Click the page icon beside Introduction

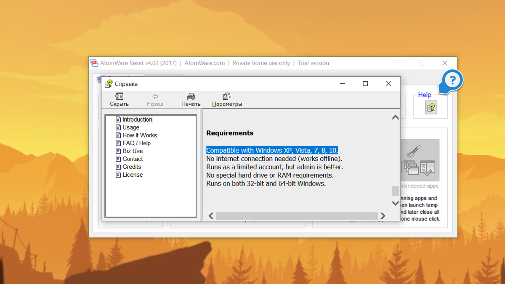click(x=118, y=119)
